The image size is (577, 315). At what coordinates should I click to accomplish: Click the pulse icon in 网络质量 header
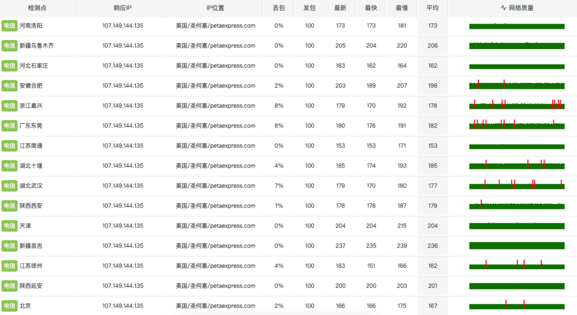pyautogui.click(x=503, y=8)
